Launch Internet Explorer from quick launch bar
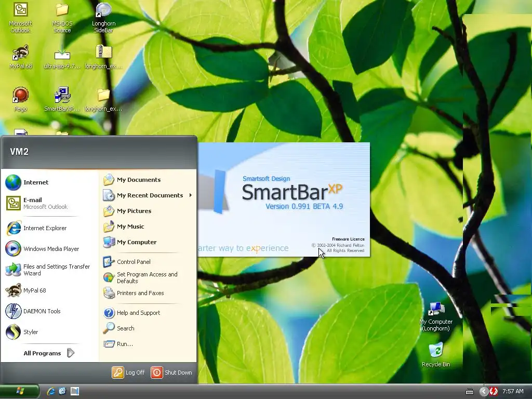This screenshot has width=532, height=399. click(x=51, y=391)
